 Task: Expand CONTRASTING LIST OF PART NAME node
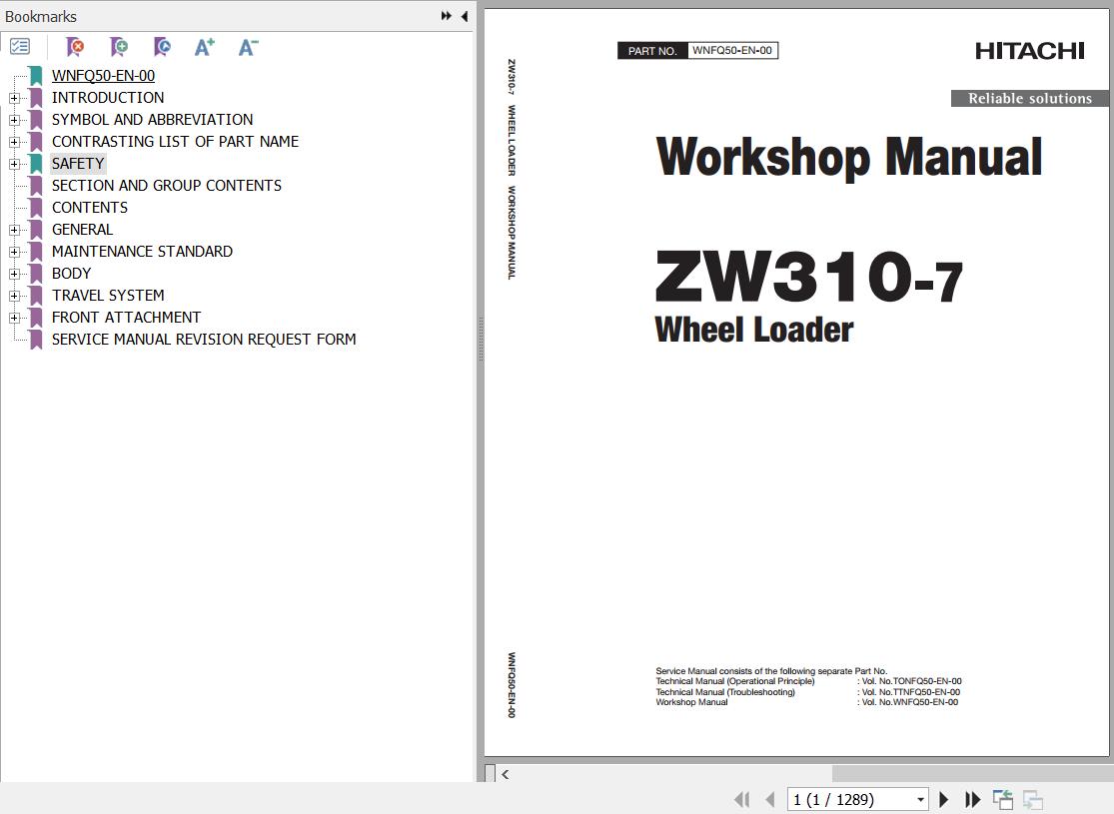[x=14, y=142]
